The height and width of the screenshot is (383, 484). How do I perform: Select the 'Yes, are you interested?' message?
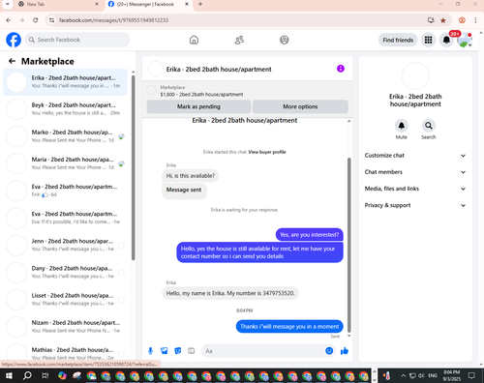(x=309, y=235)
